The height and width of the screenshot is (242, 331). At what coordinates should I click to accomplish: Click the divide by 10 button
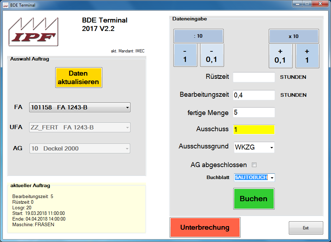pyautogui.click(x=198, y=36)
